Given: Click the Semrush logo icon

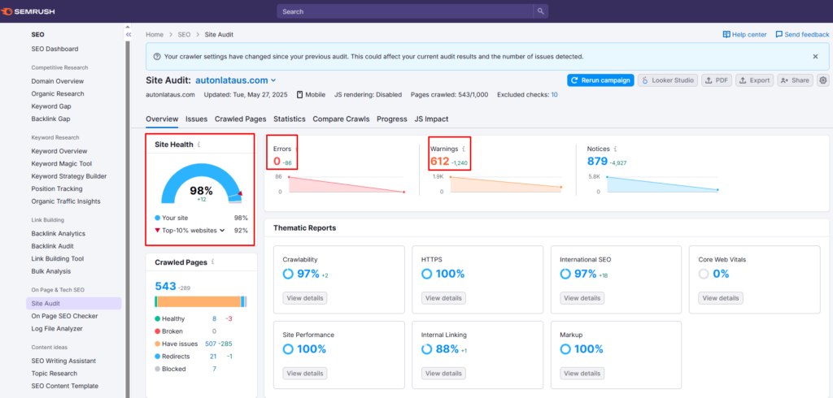Looking at the screenshot, I should (10, 11).
